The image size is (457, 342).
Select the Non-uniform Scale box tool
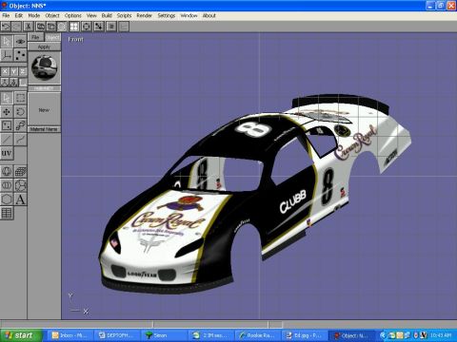coord(7,125)
